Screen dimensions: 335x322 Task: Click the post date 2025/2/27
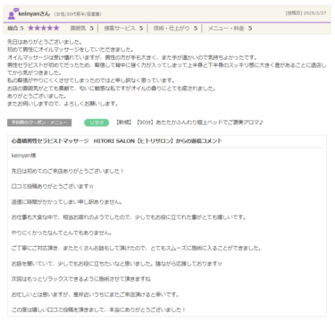[x=315, y=13]
